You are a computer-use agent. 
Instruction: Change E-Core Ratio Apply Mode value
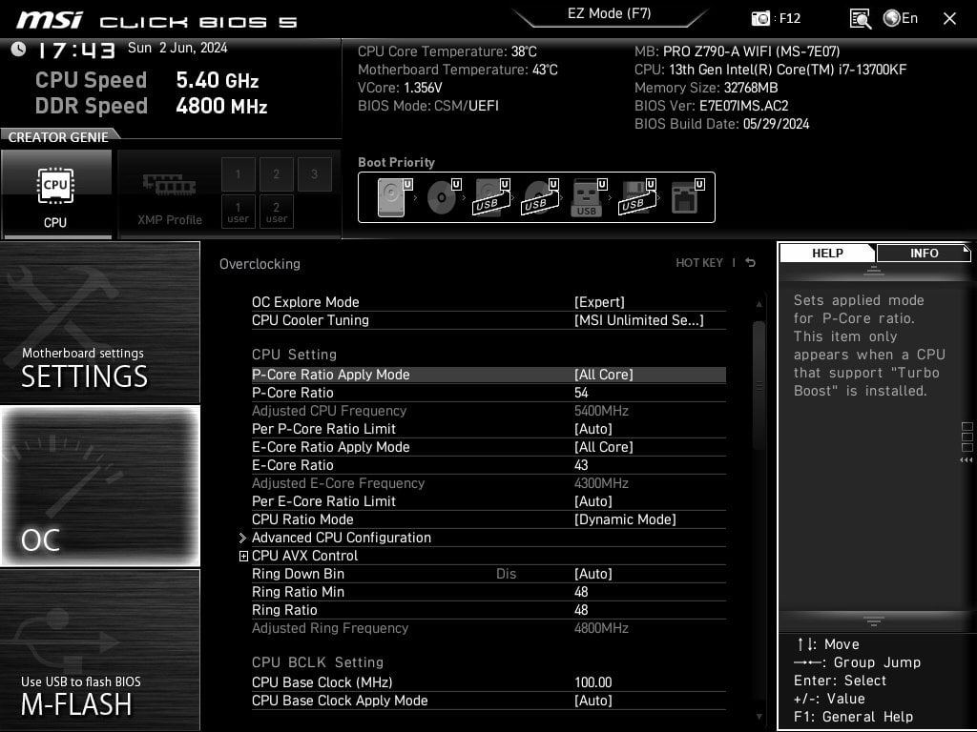[604, 447]
